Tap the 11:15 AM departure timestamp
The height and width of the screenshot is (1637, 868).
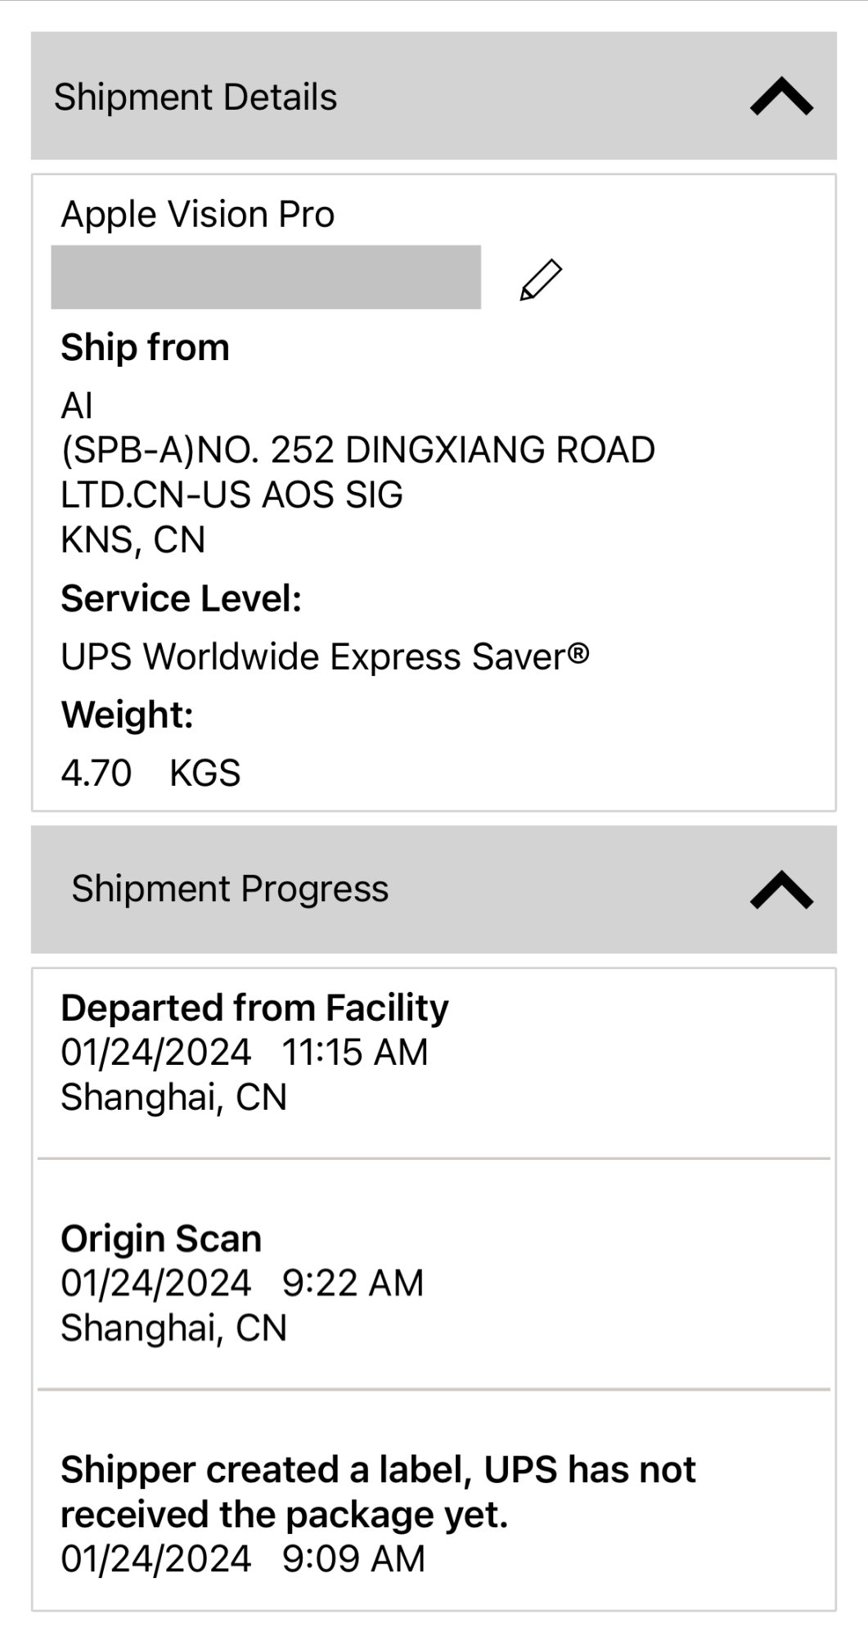(355, 1053)
